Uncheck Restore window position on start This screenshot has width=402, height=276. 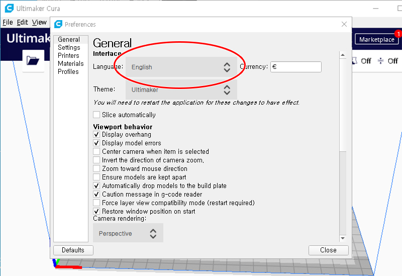point(96,211)
